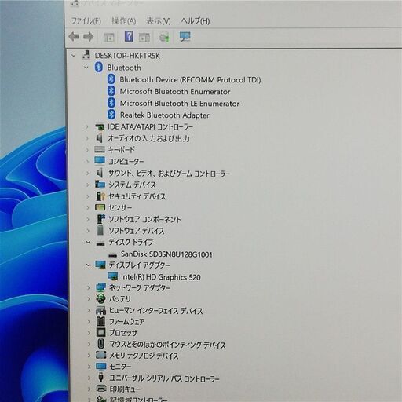
Task: Click the システム デバイス icon
Action: pyautogui.click(x=100, y=185)
